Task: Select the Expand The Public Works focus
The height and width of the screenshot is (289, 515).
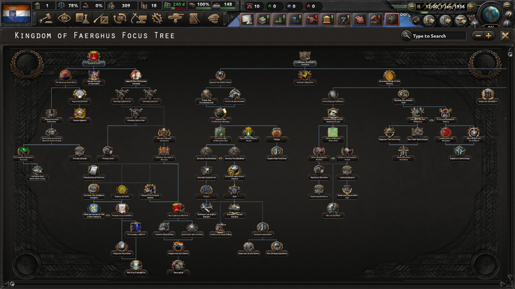Action: [220, 78]
